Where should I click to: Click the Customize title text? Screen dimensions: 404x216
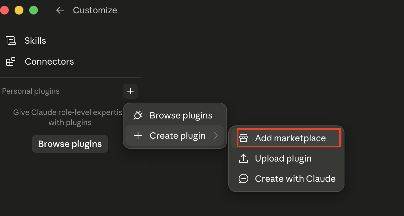point(95,10)
